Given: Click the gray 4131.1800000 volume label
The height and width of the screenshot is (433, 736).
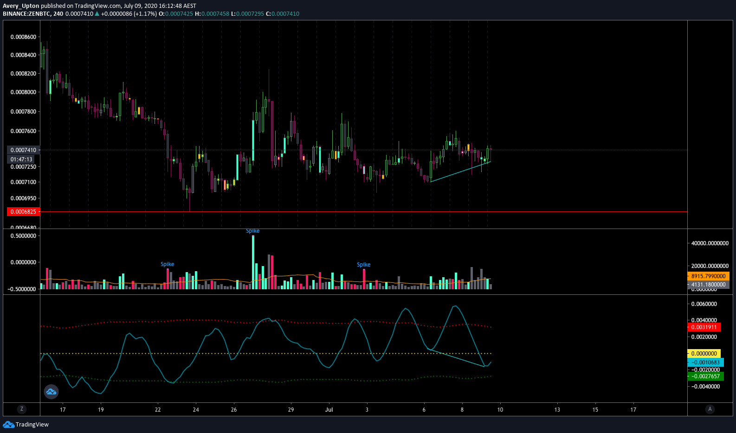Looking at the screenshot, I should pos(708,285).
